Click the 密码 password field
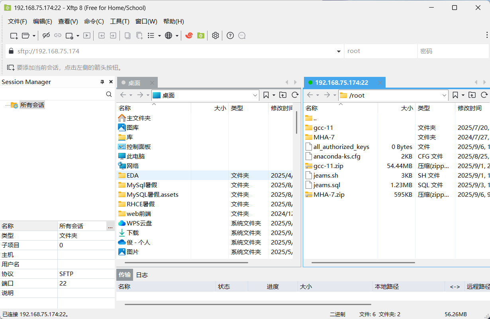Image resolution: width=490 pixels, height=319 pixels. (x=453, y=51)
